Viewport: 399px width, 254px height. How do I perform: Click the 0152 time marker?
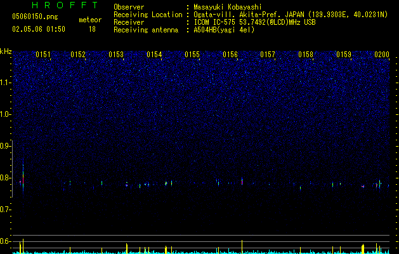pos(78,55)
